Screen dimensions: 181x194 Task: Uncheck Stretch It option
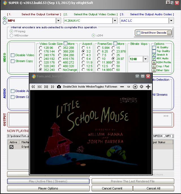(x=154, y=55)
